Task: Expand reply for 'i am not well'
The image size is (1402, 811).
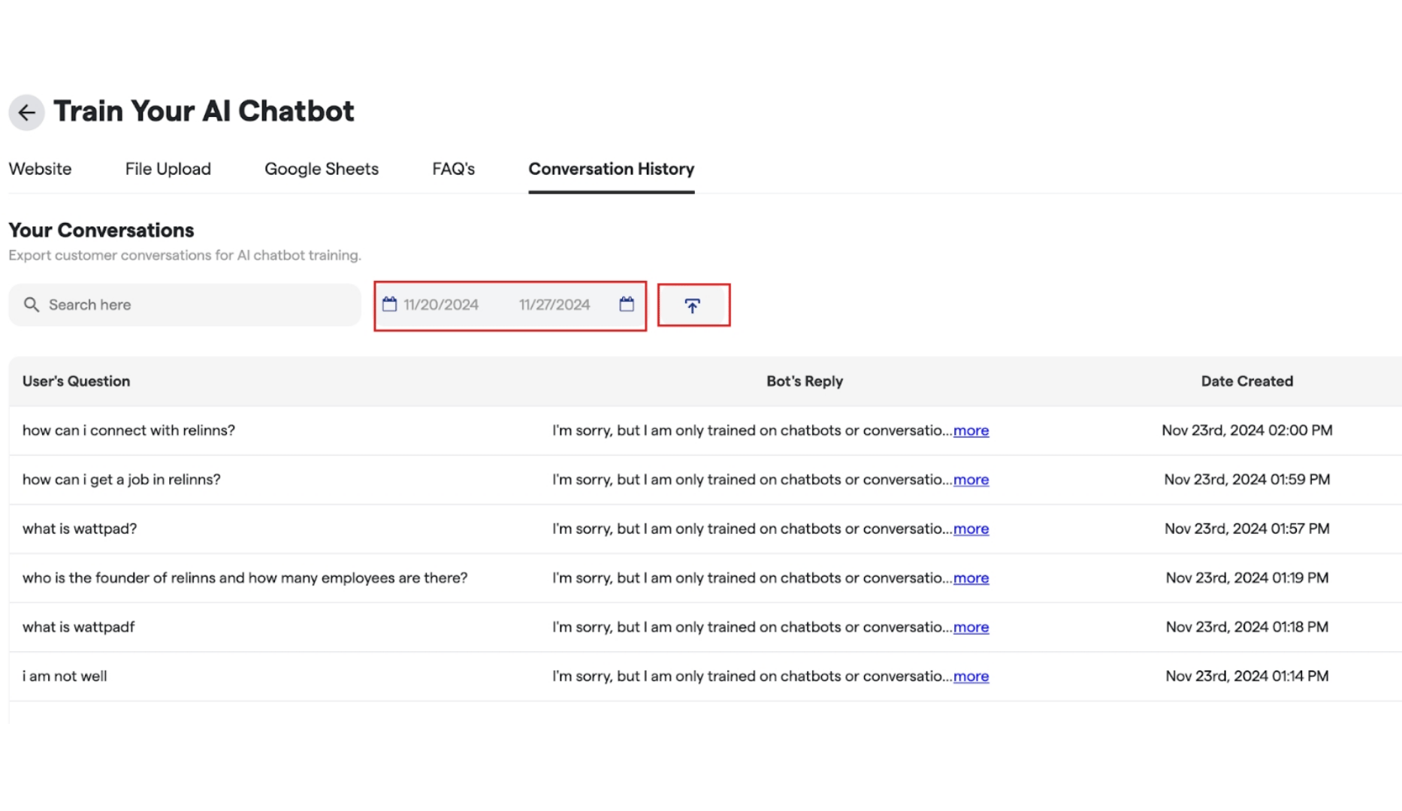Action: tap(971, 677)
